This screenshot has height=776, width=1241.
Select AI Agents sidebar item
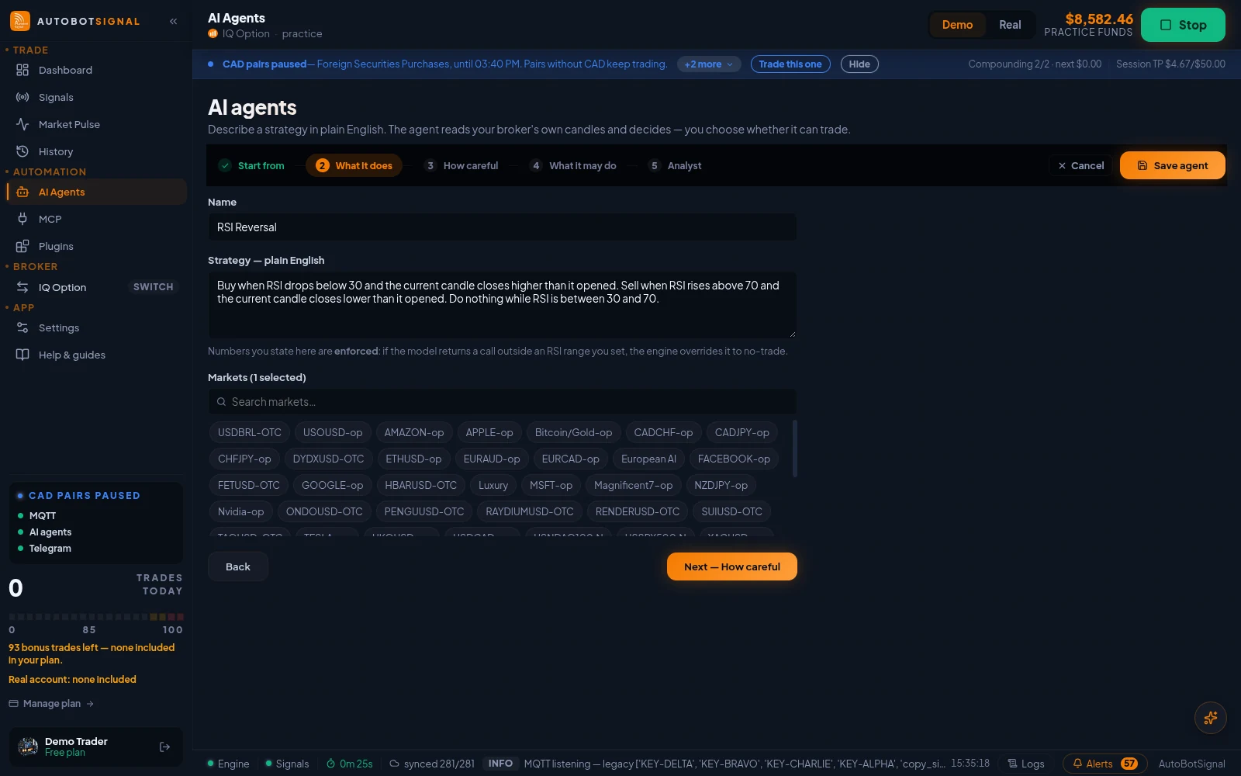pos(96,192)
